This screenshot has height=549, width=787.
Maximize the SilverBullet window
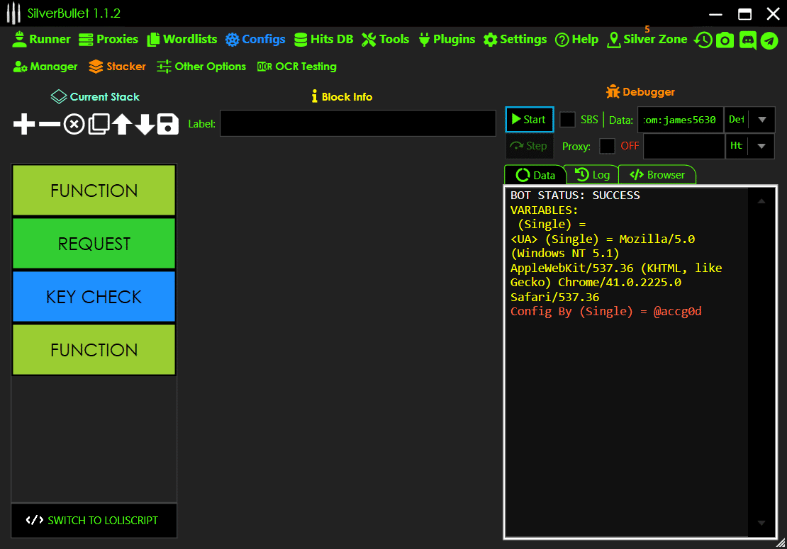pyautogui.click(x=745, y=14)
